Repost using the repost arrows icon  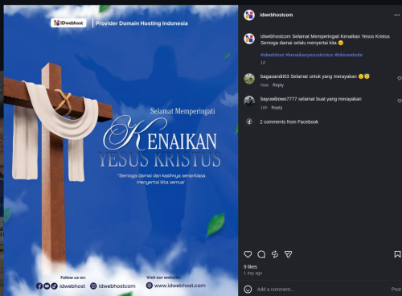(275, 254)
